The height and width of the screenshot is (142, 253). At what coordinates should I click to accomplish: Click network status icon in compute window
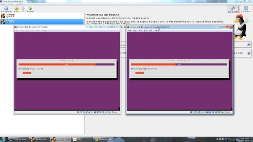(199, 112)
